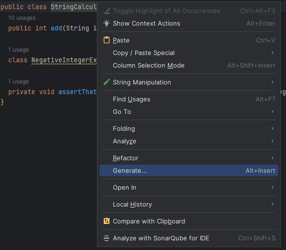Click the '1 usage' hint above NegativeIntegerEx class
The height and width of the screenshot is (250, 286).
click(x=18, y=50)
